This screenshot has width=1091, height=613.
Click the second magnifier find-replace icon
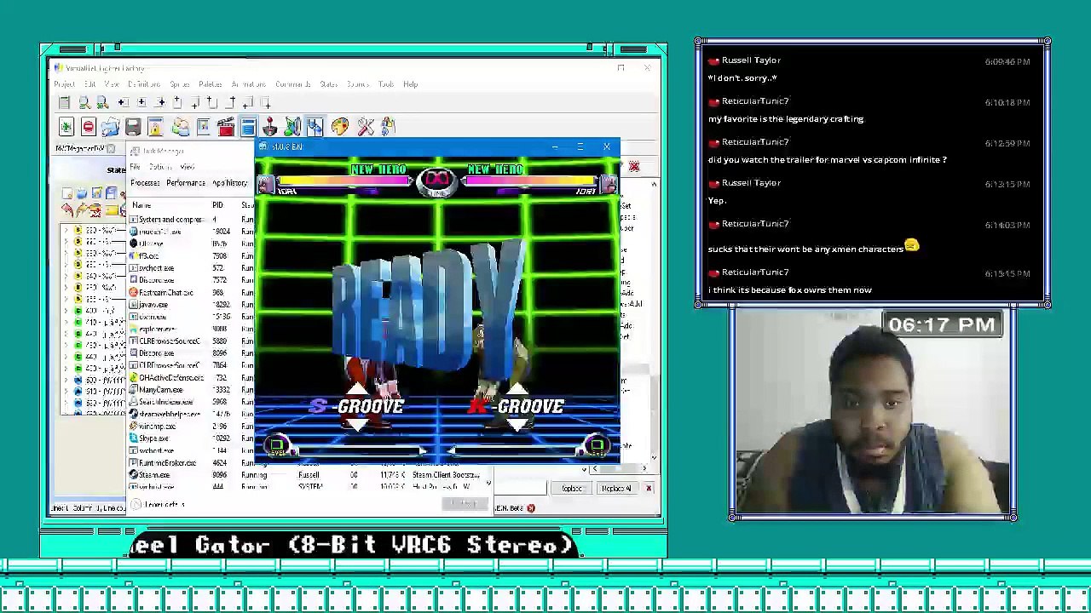click(101, 103)
